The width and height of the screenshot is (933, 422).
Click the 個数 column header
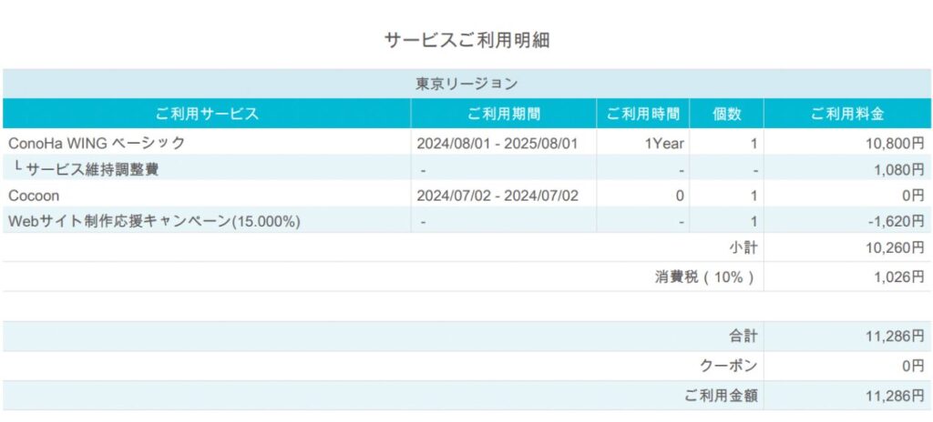click(x=726, y=114)
